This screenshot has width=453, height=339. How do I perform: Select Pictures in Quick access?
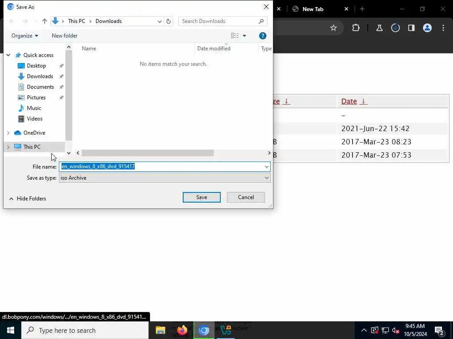click(36, 98)
